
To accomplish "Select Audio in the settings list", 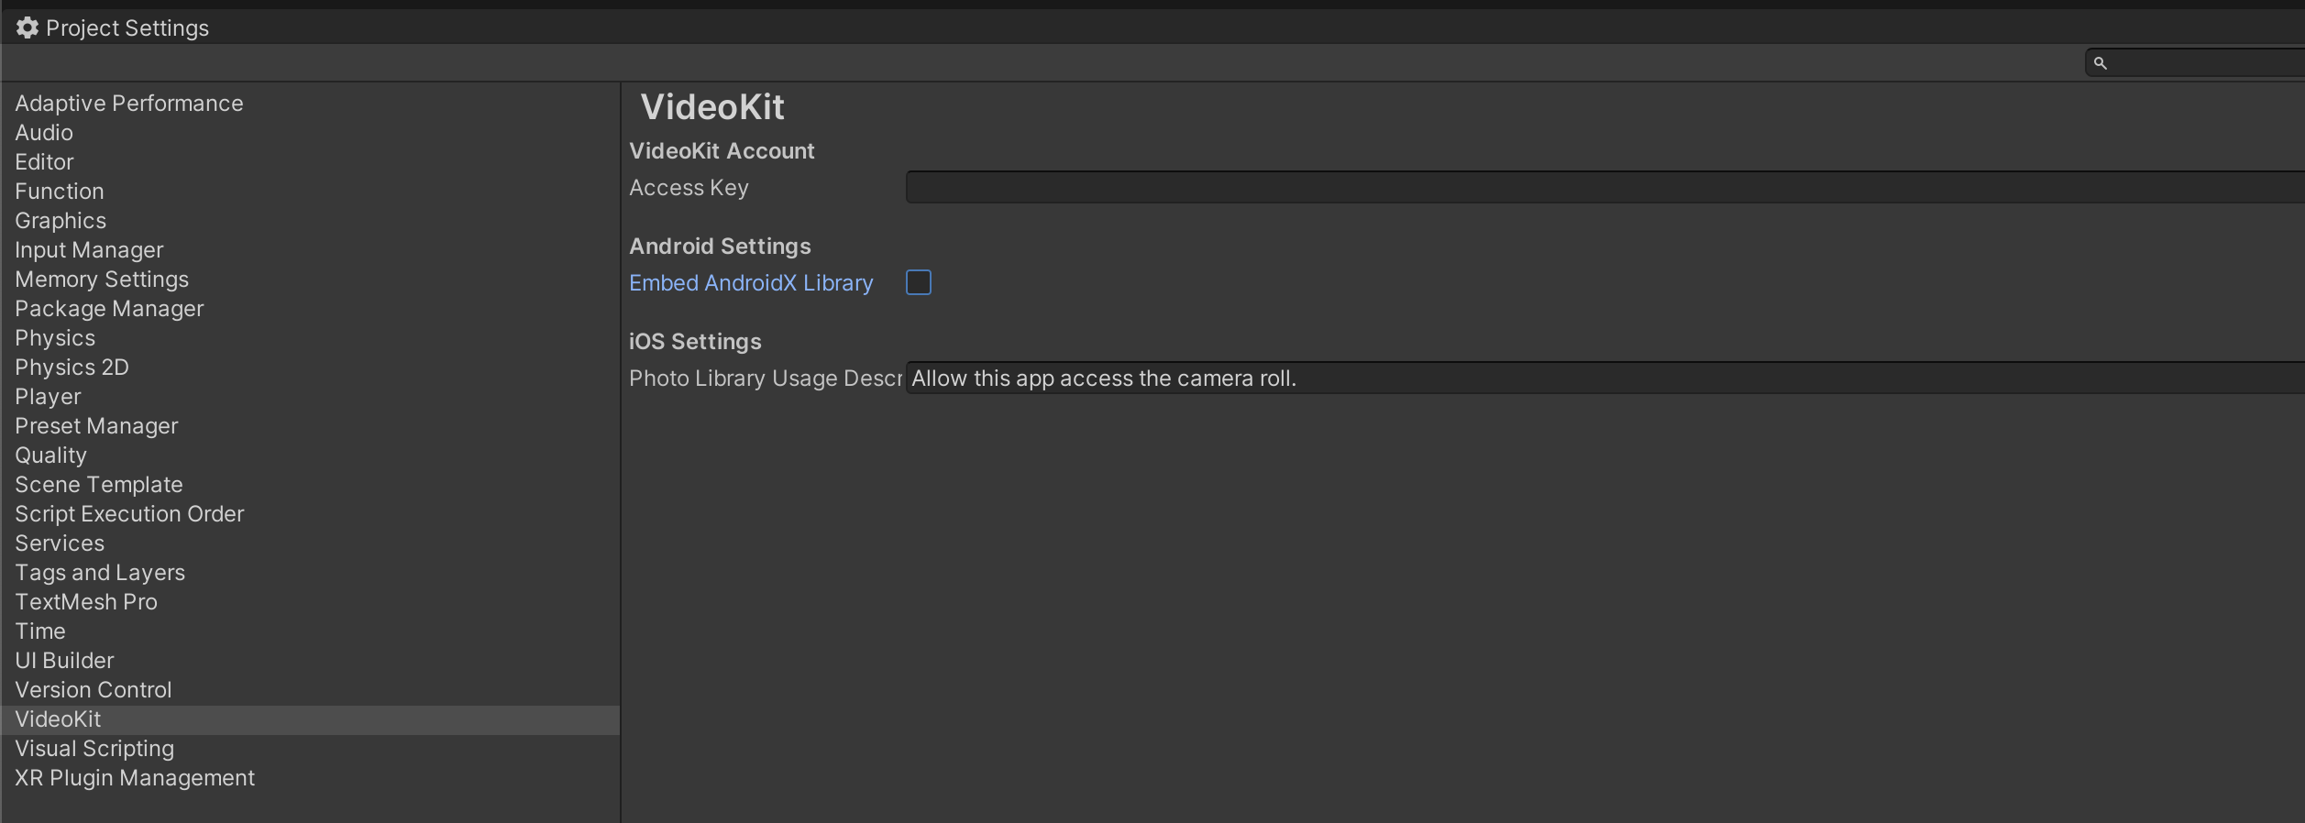I will pos(44,133).
